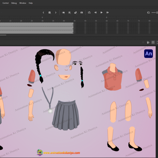The width and height of the screenshot is (158, 158).
Task: Select the small single braid
Action: coord(82,77)
